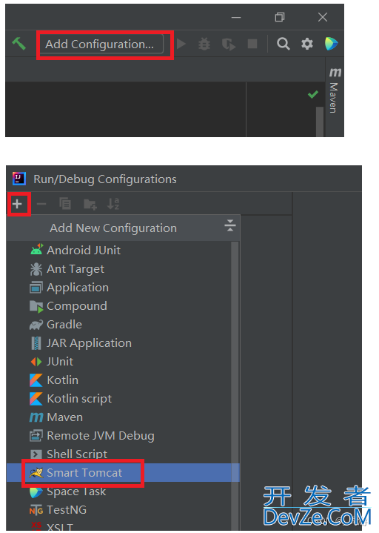This screenshot has width=379, height=533.
Task: Choose JUnit from the configuration list
Action: tap(123, 362)
